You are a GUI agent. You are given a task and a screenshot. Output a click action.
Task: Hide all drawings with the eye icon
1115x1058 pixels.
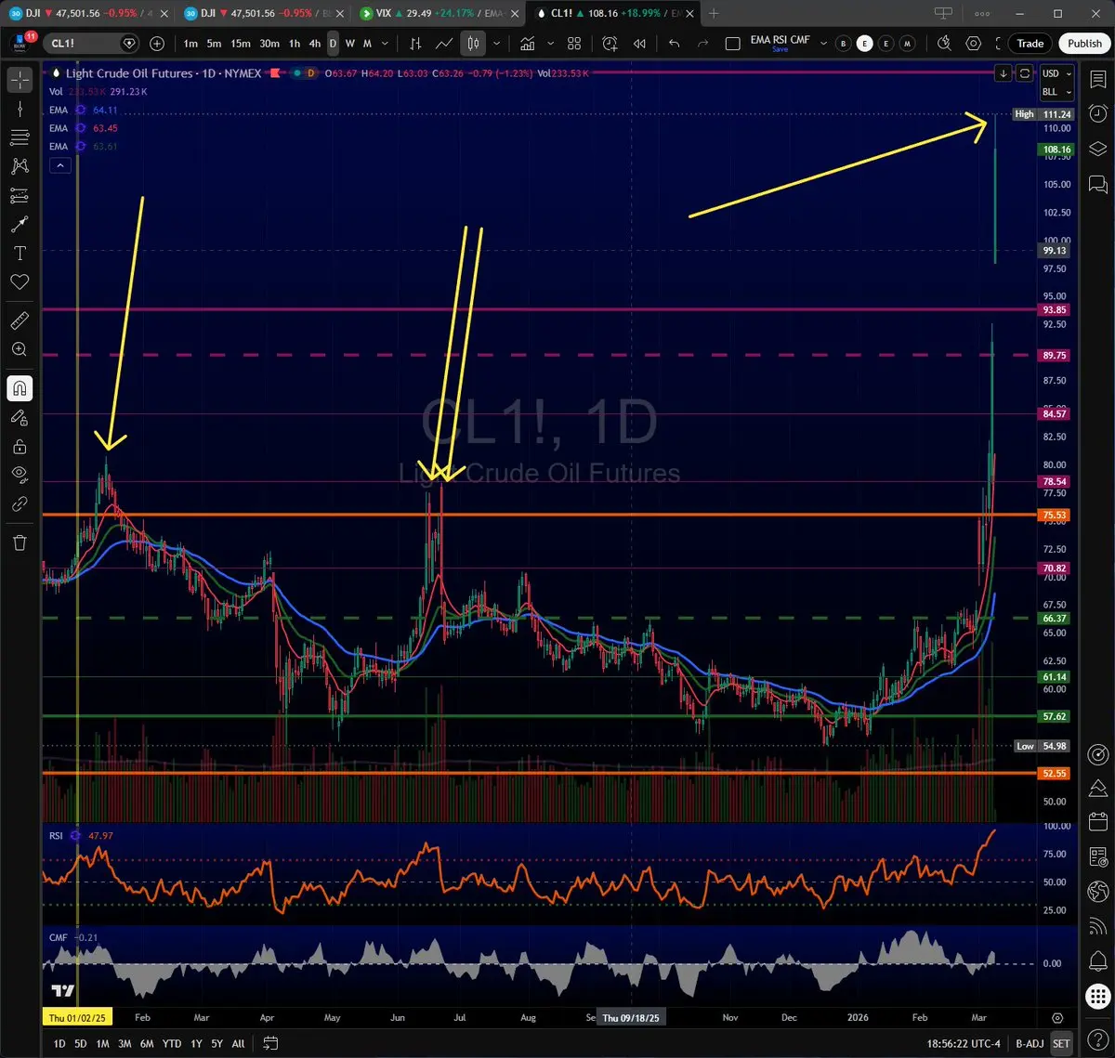tap(20, 475)
